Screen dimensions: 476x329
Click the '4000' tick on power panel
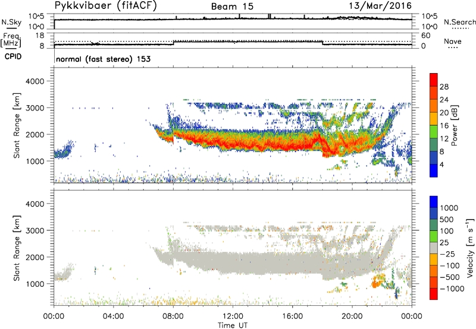tap(35, 81)
